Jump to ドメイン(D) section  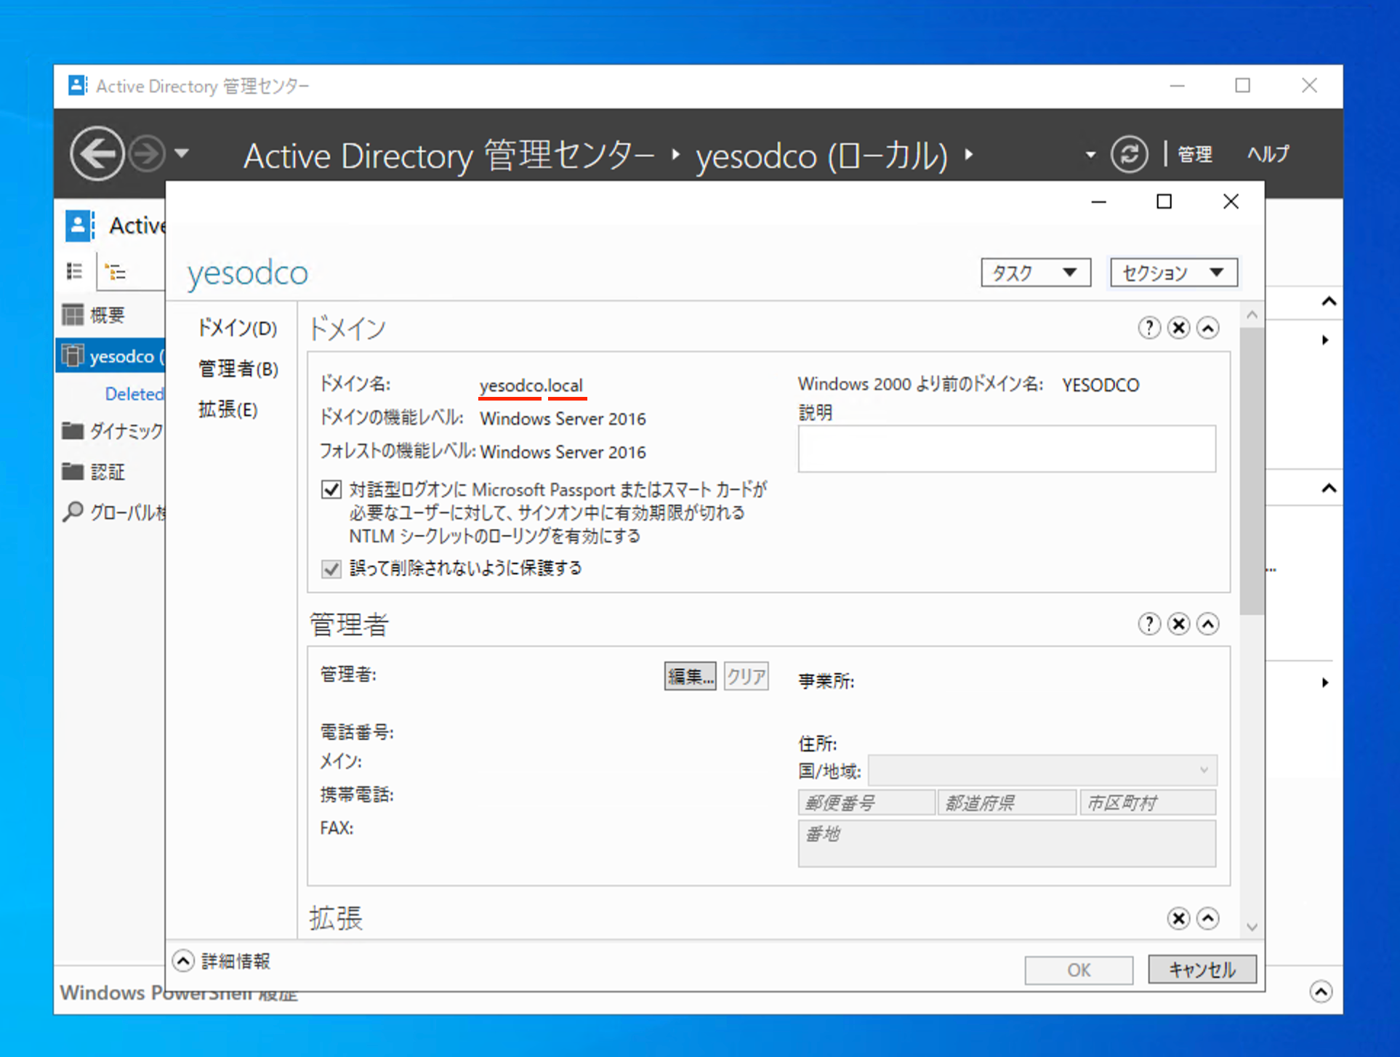(x=237, y=328)
